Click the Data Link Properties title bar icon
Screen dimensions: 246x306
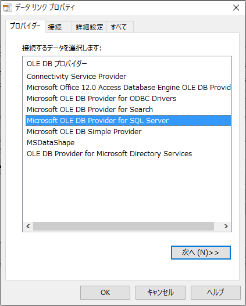(x=8, y=8)
